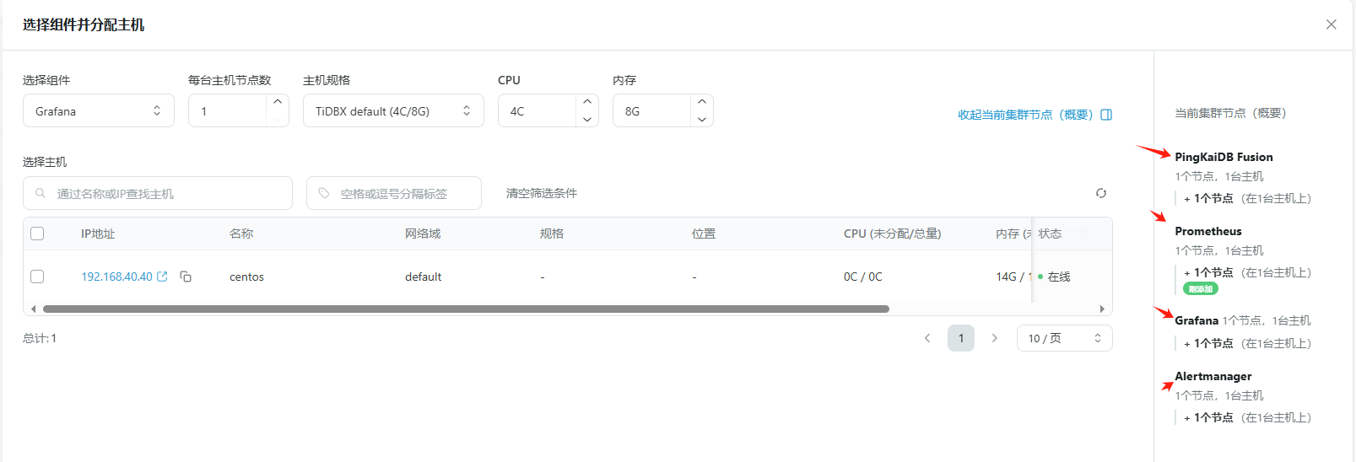
Task: Close the host allocation dialog
Action: (1331, 24)
